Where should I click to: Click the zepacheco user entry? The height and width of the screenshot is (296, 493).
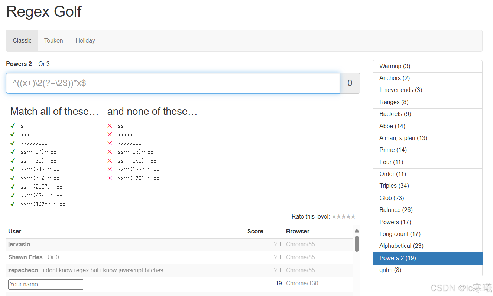click(23, 270)
